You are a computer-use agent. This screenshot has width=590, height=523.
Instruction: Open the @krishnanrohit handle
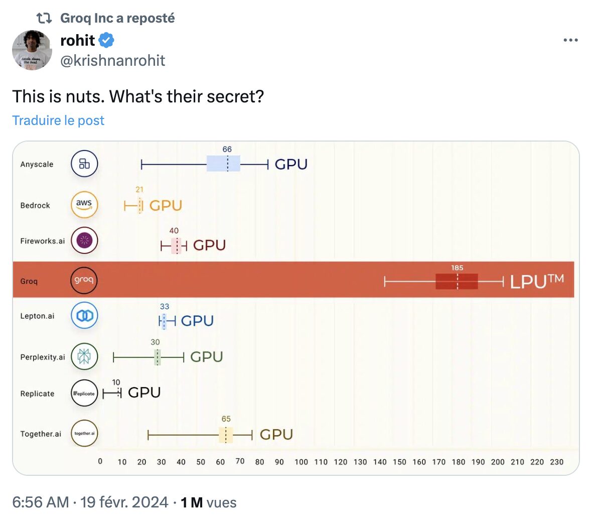tap(112, 61)
